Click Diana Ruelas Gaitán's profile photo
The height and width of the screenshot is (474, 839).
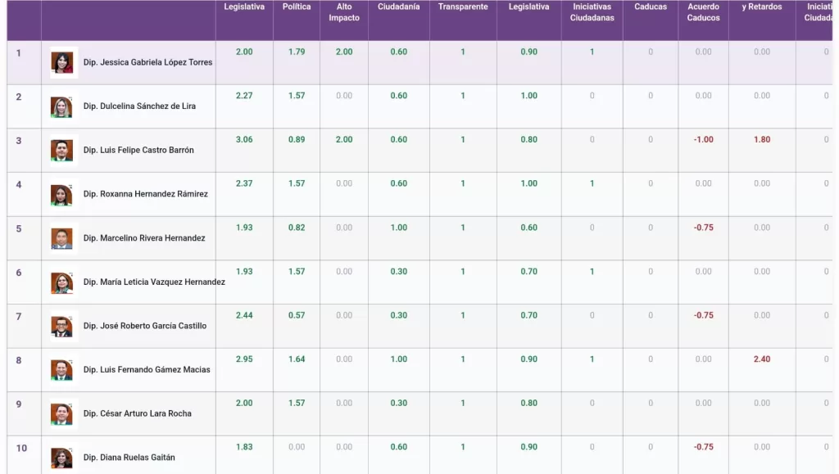pyautogui.click(x=61, y=458)
